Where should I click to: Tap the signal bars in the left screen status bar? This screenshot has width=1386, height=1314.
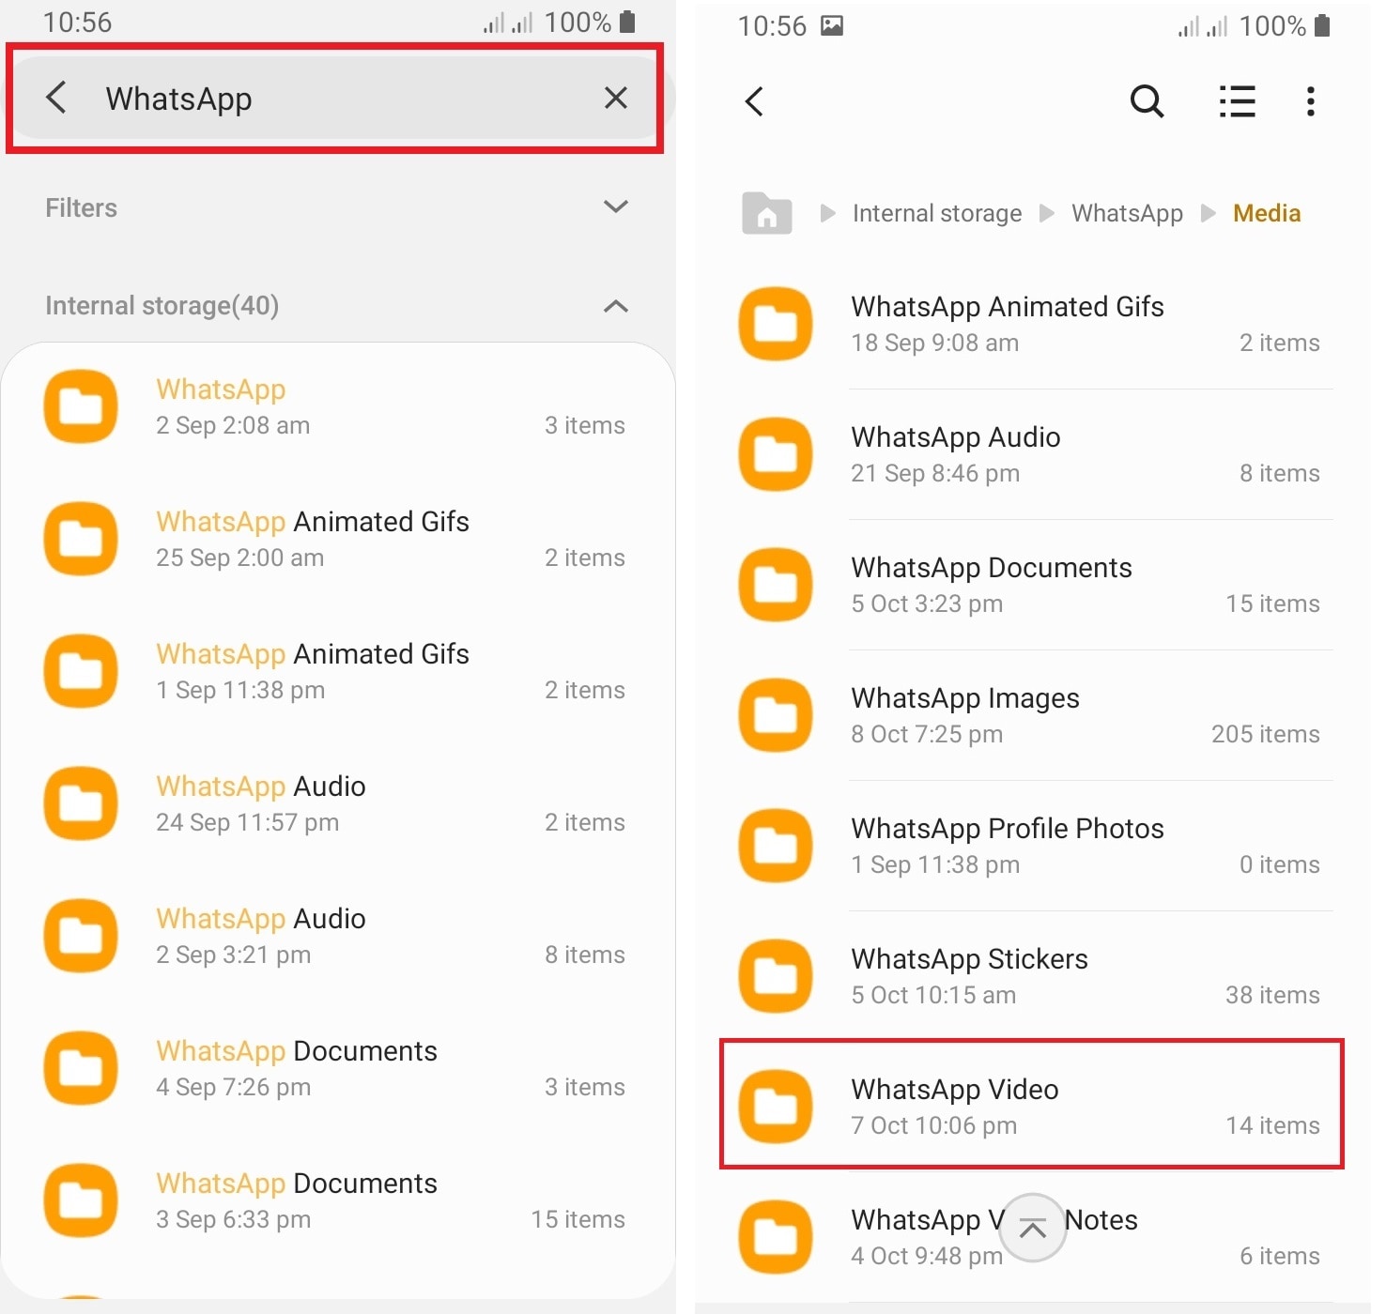[x=508, y=23]
